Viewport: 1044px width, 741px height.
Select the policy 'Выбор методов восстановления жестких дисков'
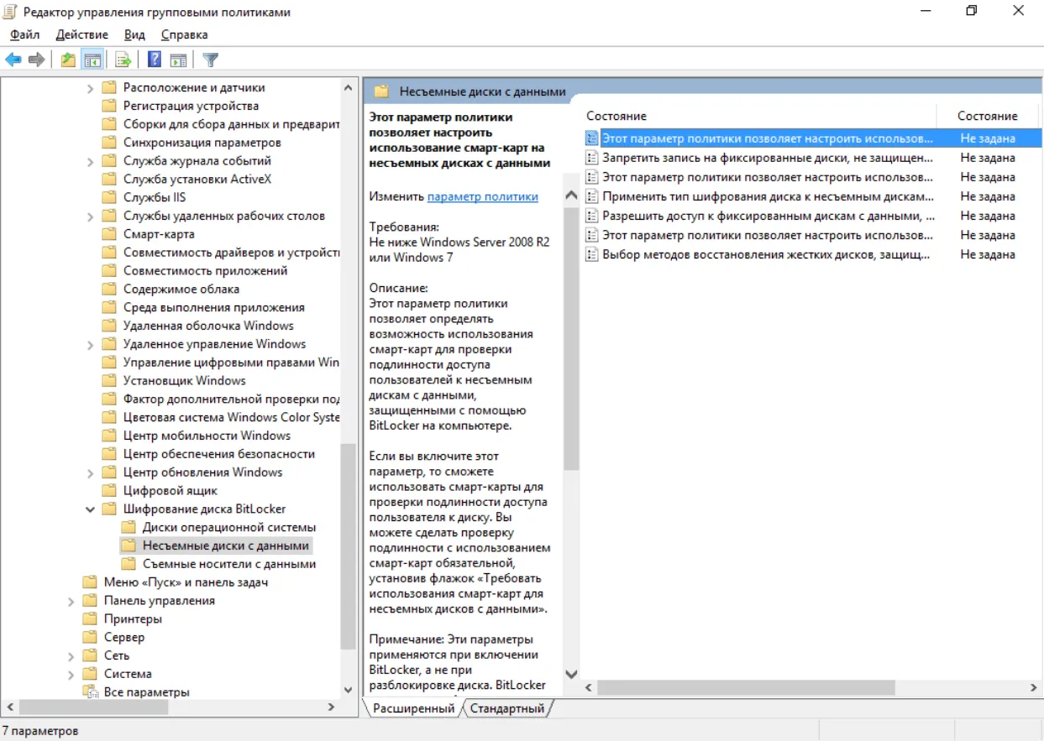766,254
